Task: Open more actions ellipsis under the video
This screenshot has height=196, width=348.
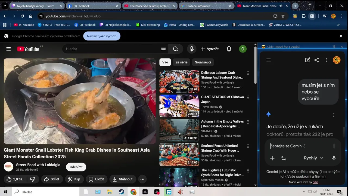Action: (142, 179)
